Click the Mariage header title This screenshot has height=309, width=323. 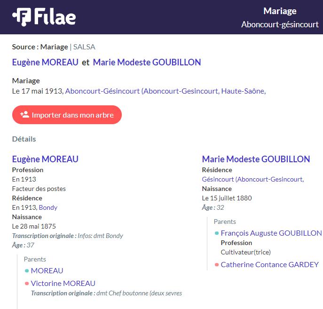pos(280,11)
